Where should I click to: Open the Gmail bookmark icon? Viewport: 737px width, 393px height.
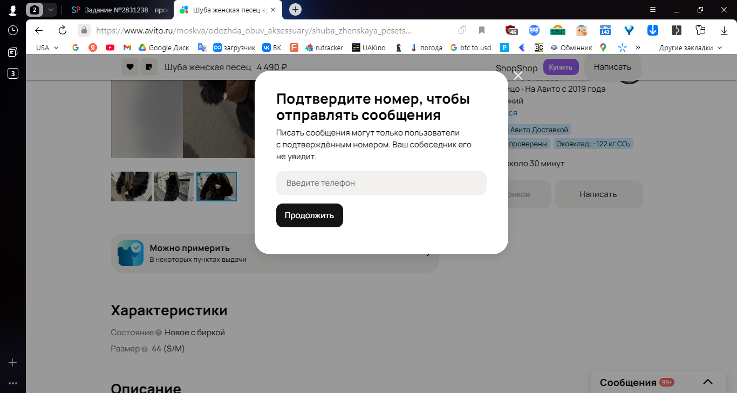click(x=127, y=48)
